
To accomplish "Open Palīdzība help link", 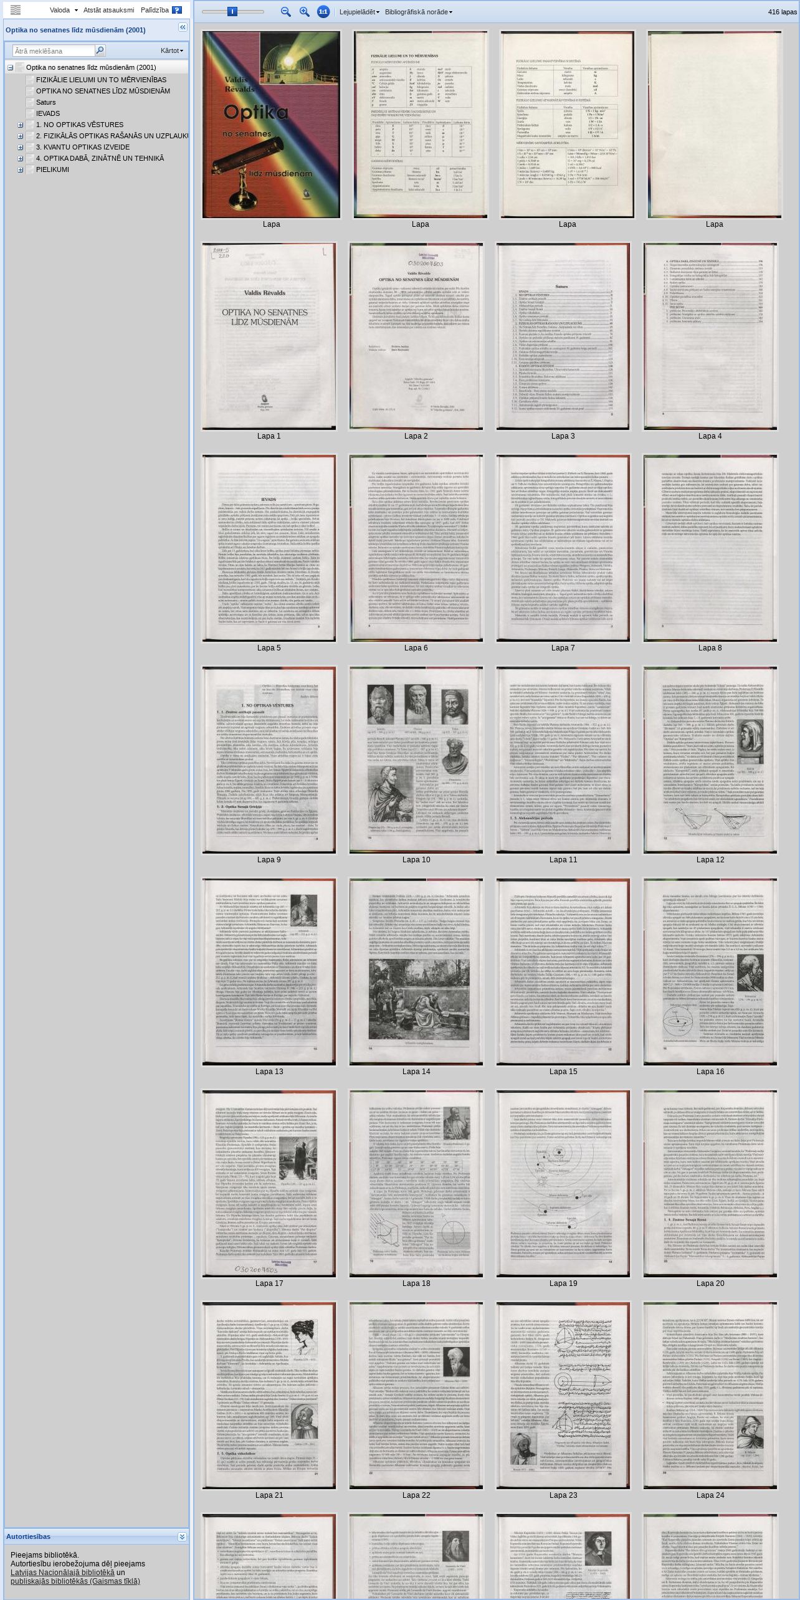I will [155, 10].
